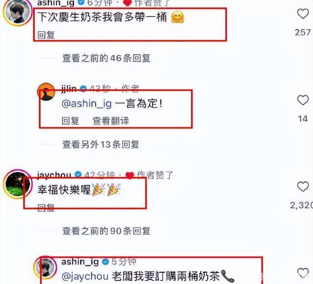Open the jaychou username link

pyautogui.click(x=54, y=175)
